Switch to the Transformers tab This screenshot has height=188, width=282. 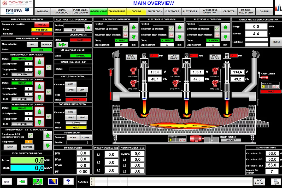[117, 11]
